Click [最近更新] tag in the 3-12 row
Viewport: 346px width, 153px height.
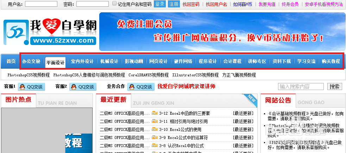(243, 114)
